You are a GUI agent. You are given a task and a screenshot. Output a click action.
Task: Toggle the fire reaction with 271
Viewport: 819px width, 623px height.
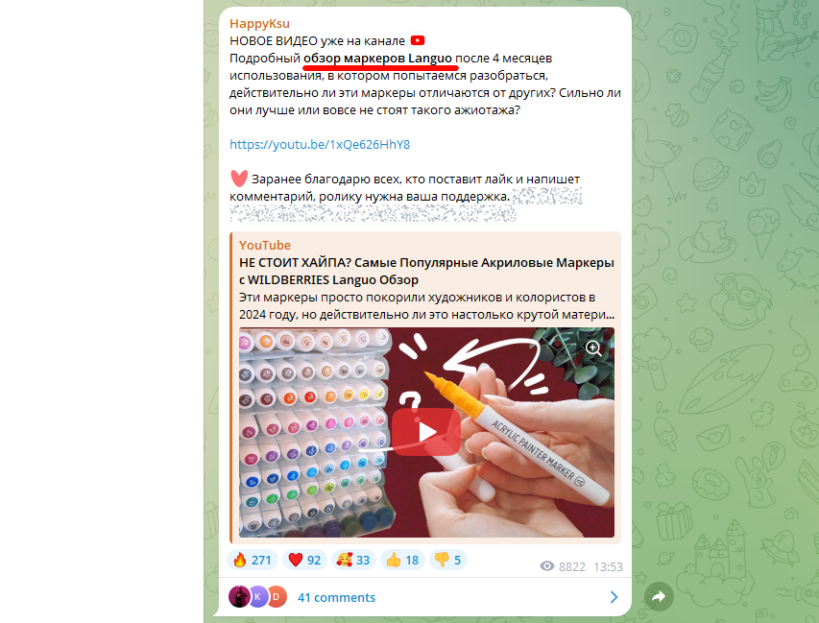pyautogui.click(x=253, y=560)
